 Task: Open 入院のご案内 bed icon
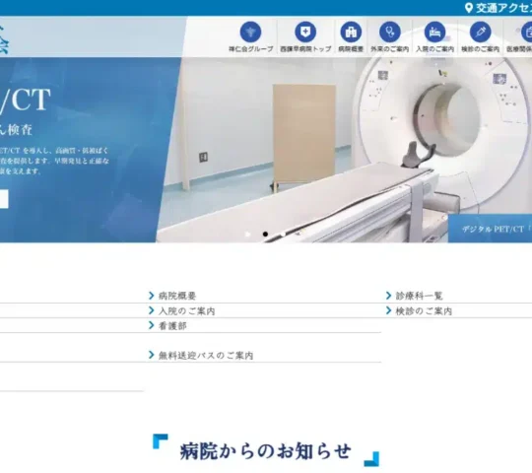(435, 32)
